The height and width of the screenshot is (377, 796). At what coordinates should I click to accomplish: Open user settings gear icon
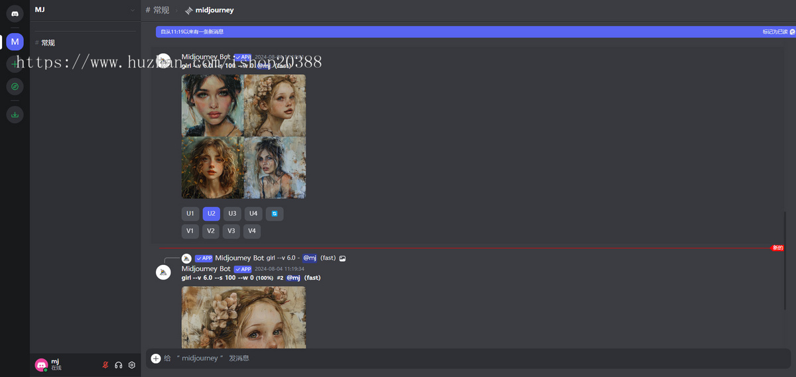click(x=132, y=365)
